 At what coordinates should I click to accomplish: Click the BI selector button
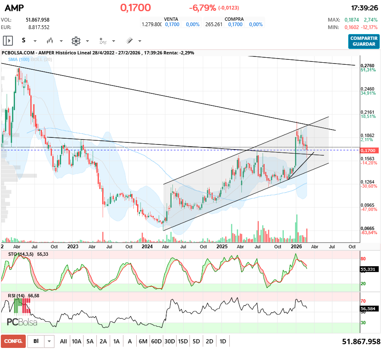point(36,341)
